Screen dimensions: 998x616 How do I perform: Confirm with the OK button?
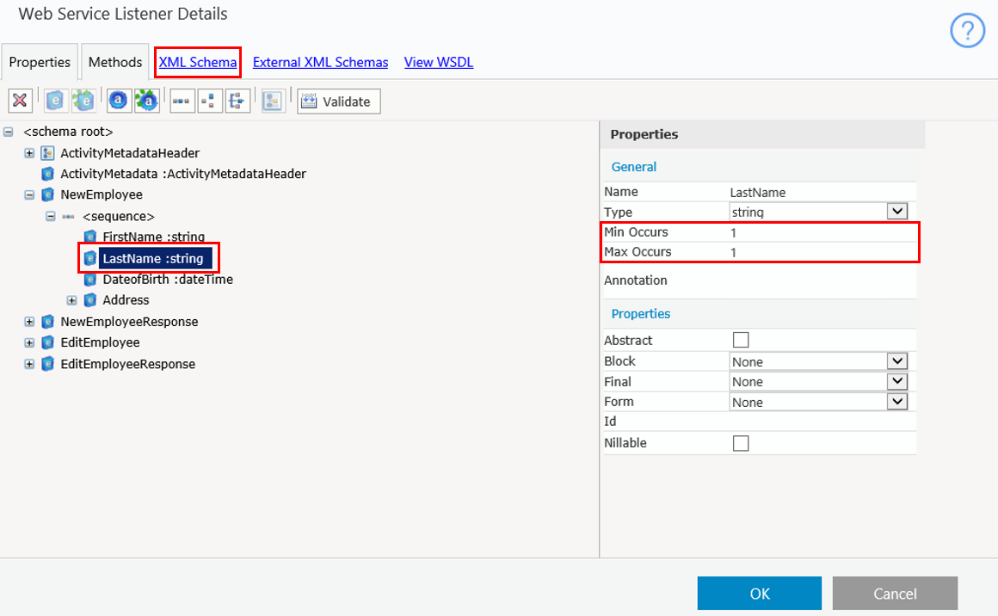760,593
